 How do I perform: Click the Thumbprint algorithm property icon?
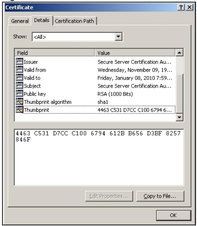19,101
